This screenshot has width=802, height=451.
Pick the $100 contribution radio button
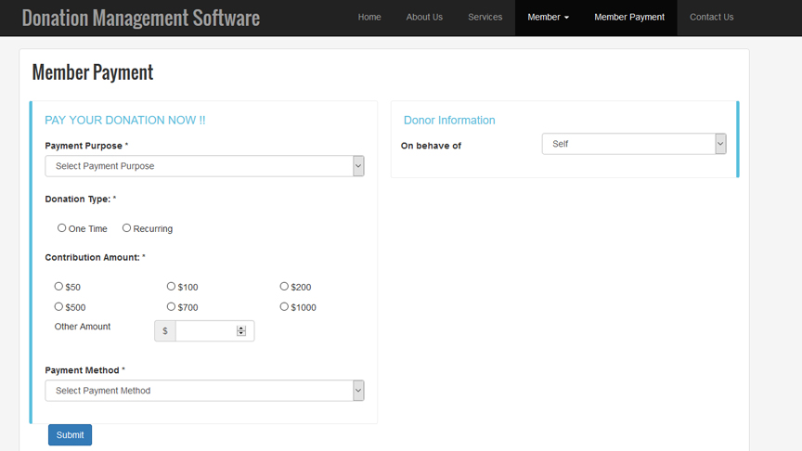click(x=172, y=287)
